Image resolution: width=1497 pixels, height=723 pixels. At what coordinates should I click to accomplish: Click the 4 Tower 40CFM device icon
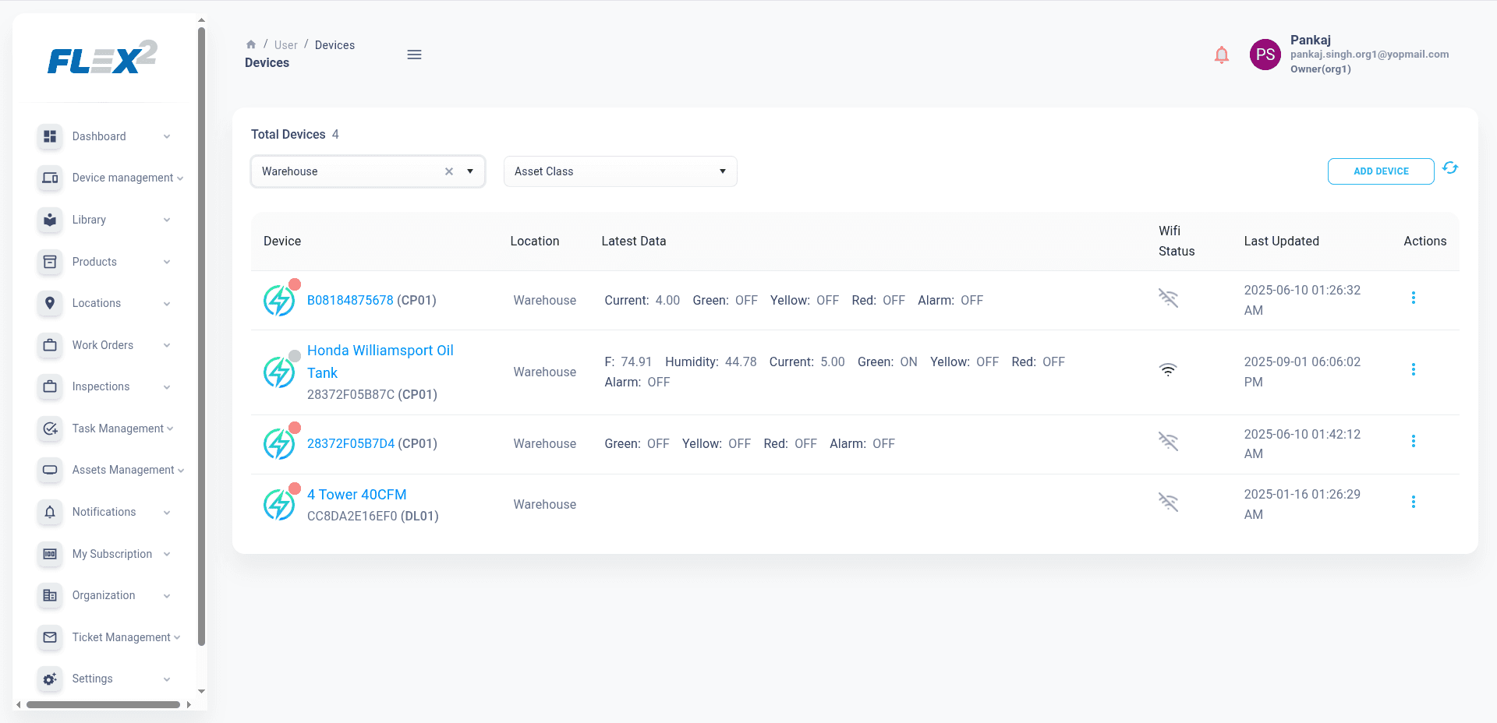(x=279, y=505)
